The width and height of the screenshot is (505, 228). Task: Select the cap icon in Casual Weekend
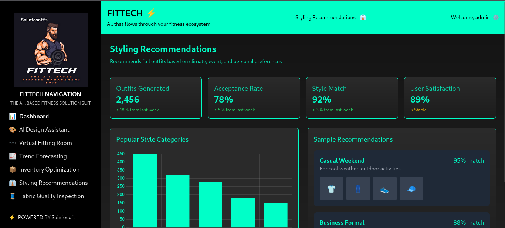pos(411,189)
